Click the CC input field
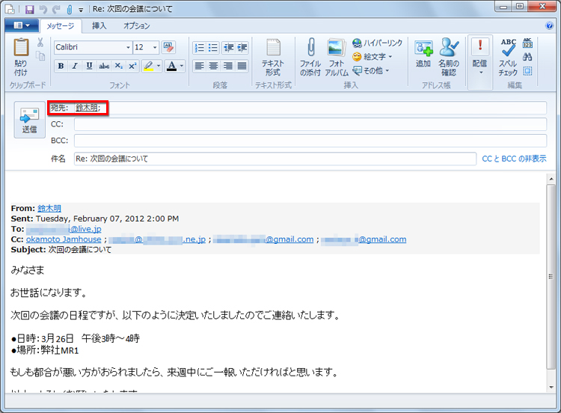 click(310, 124)
